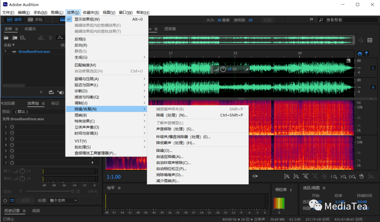
Task: Click zoom to in point icon
Action: click(334, 177)
